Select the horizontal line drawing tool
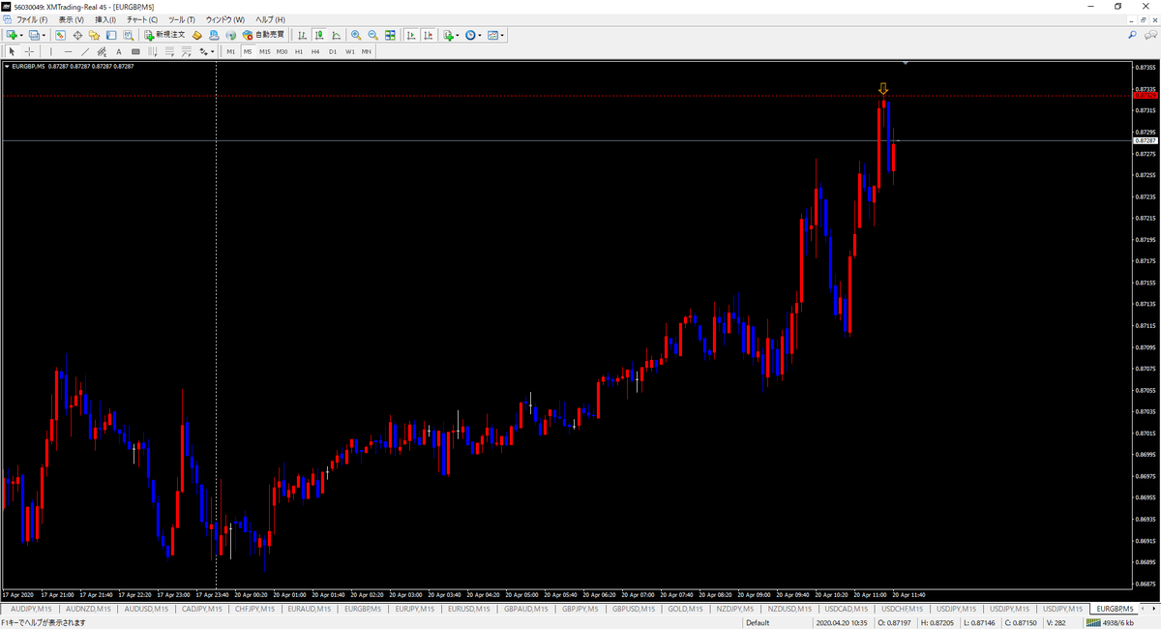The height and width of the screenshot is (629, 1161). (68, 51)
